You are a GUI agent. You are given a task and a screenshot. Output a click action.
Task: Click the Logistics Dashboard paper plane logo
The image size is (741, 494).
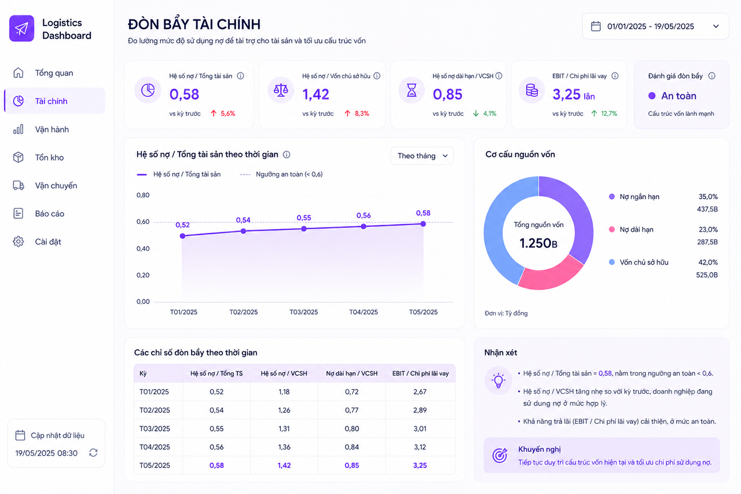[22, 29]
